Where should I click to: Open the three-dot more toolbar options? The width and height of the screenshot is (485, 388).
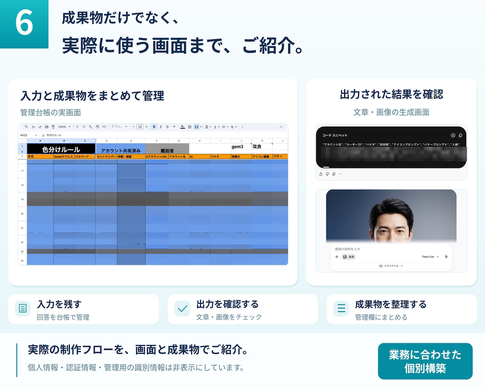(242, 127)
